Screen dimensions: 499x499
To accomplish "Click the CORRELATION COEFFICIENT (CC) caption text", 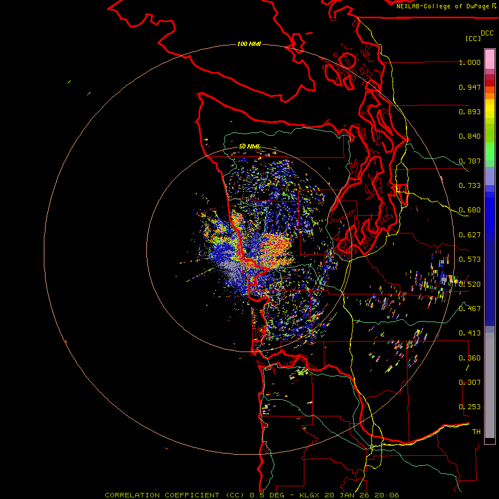I will [x=175, y=495].
